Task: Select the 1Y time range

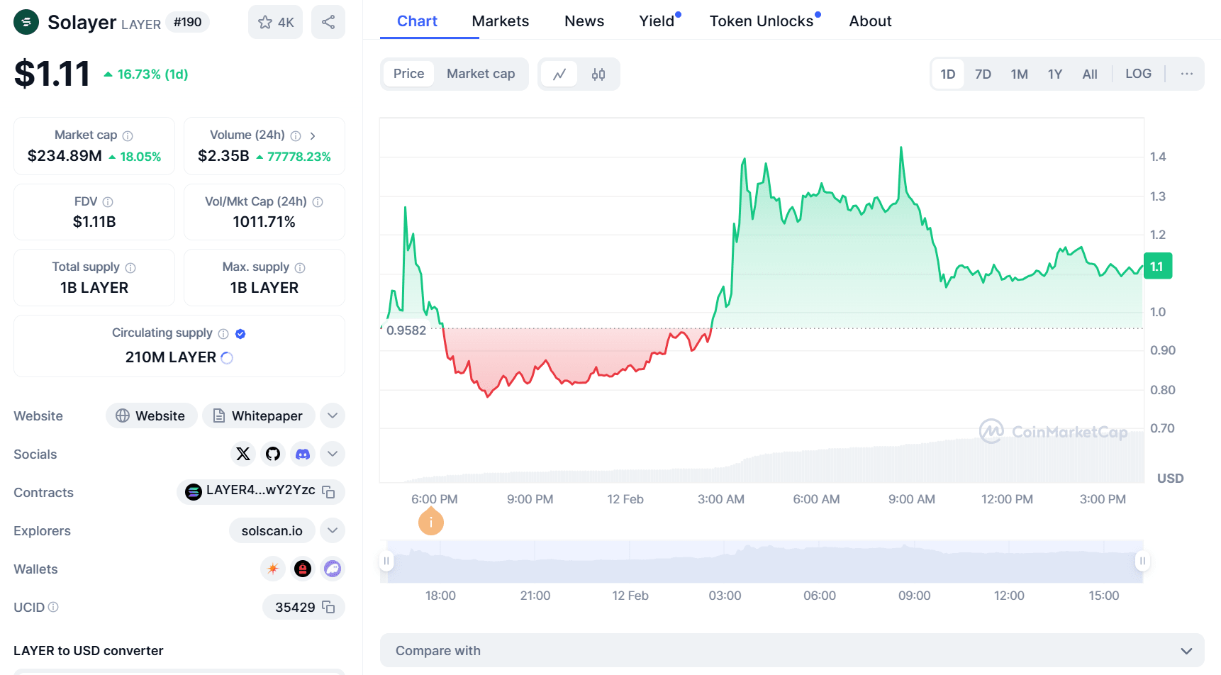Action: [1055, 74]
